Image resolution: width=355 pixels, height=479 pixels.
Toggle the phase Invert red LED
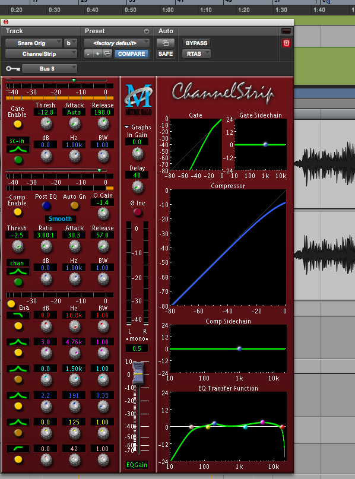pyautogui.click(x=138, y=212)
